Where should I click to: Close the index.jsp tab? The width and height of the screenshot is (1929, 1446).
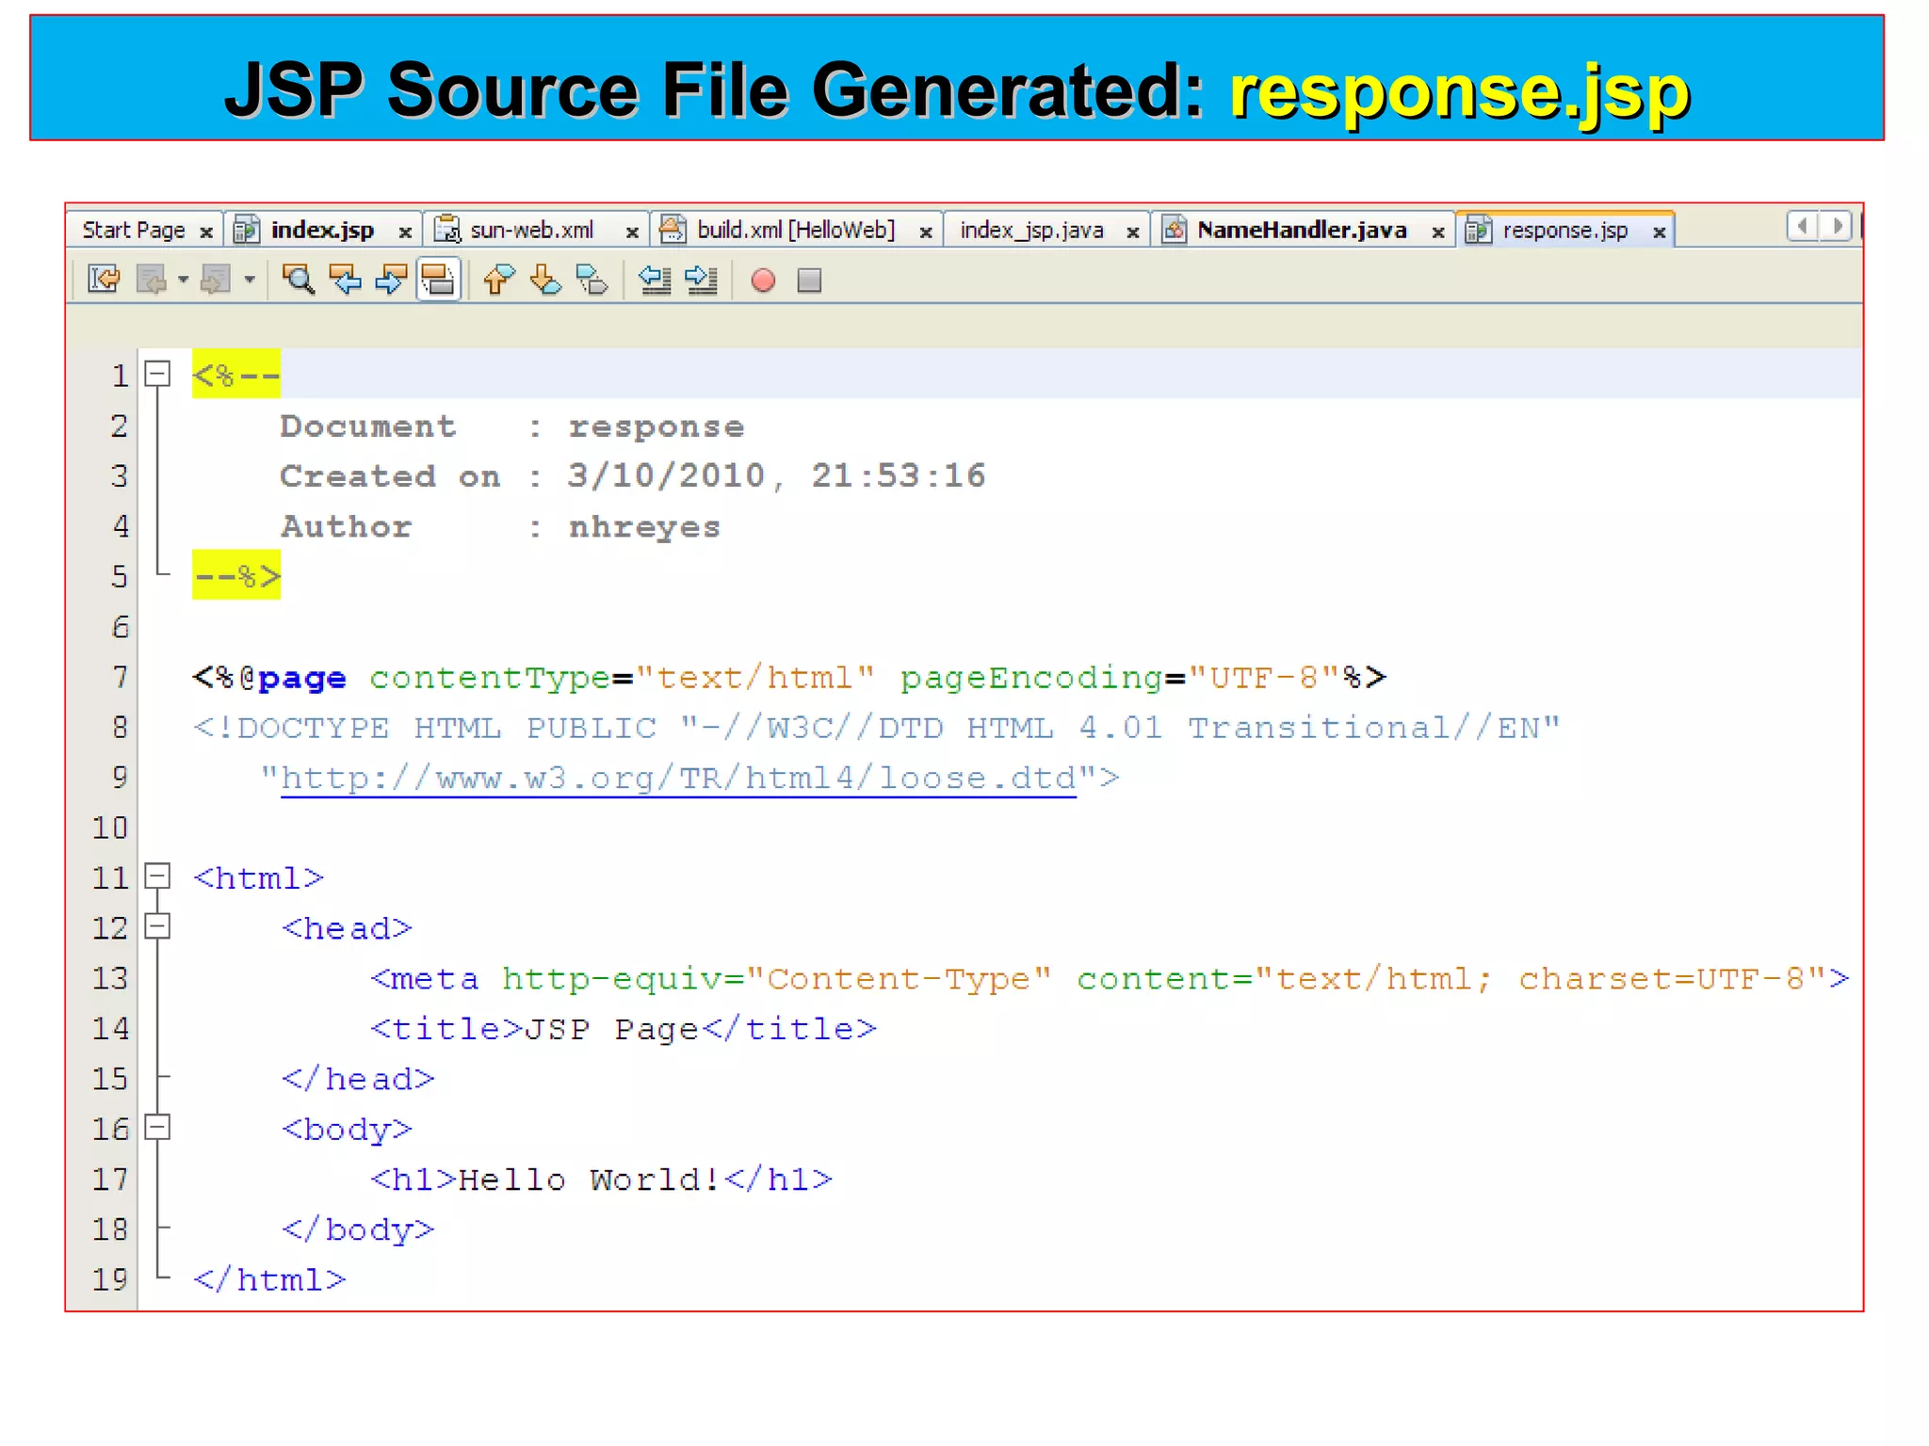(x=405, y=232)
